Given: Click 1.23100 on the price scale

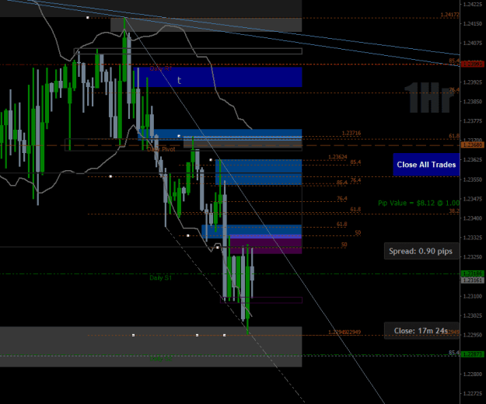Looking at the screenshot, I should point(473,296).
